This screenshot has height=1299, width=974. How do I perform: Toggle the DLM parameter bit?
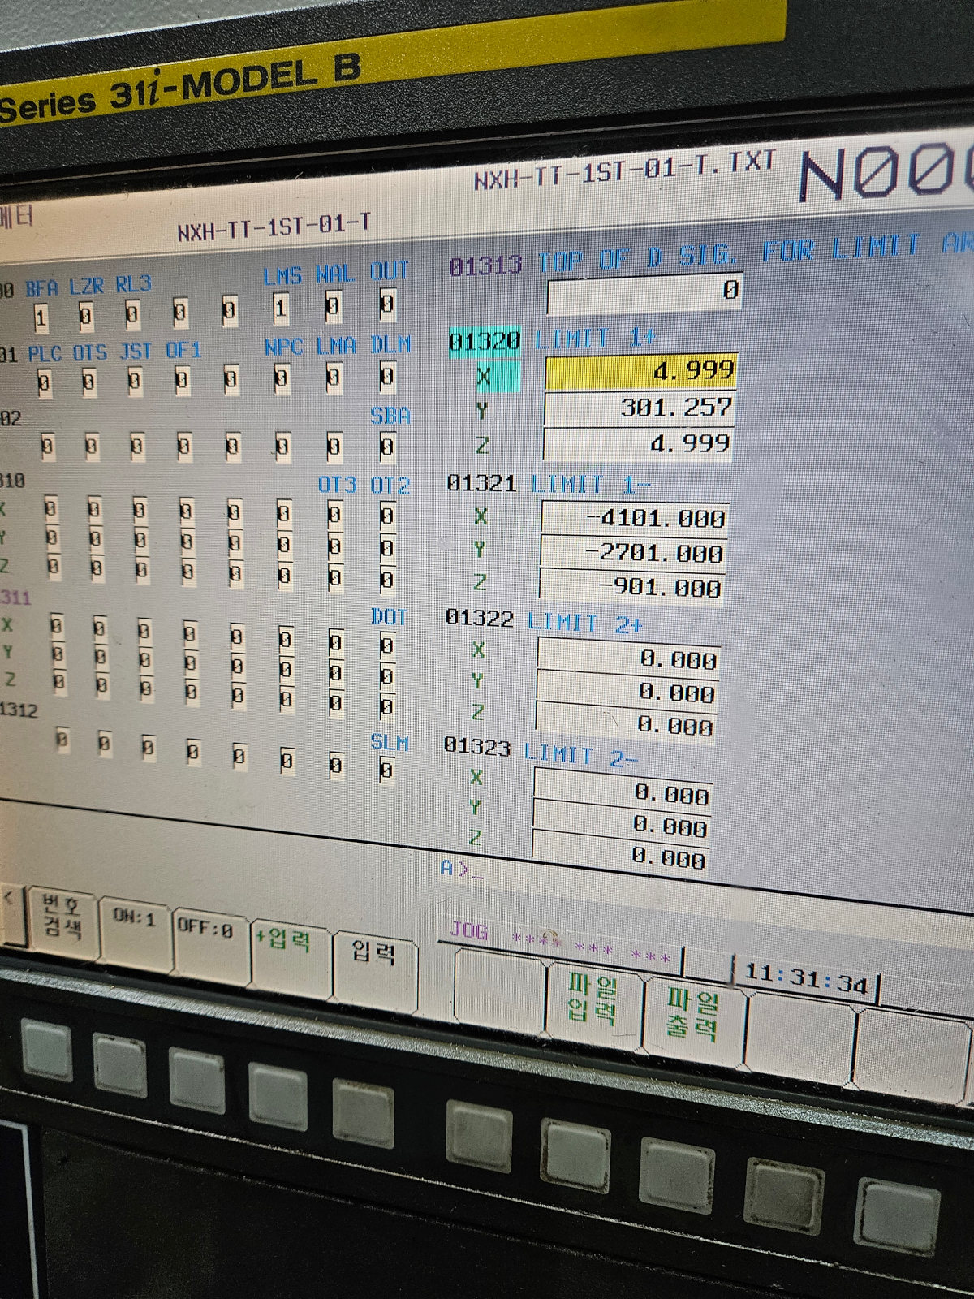[x=387, y=377]
